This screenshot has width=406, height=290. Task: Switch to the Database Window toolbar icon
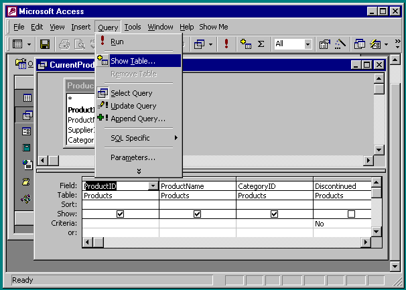click(x=359, y=44)
